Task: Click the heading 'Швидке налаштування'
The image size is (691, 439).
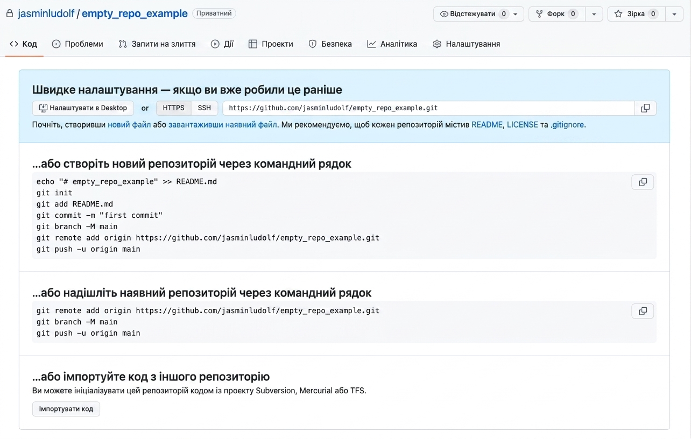Action: [187, 90]
